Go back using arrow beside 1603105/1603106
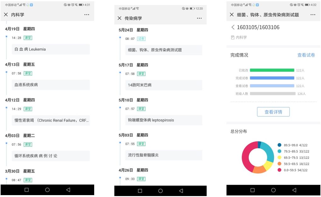321x197 pixels. [x=233, y=27]
